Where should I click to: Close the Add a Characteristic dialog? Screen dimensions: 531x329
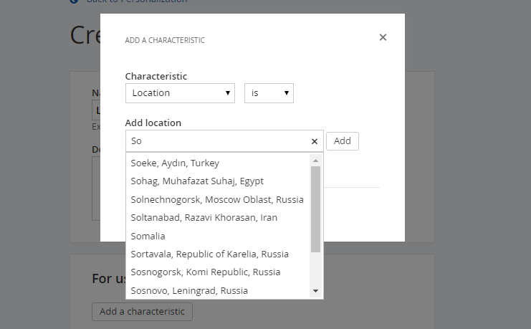click(383, 37)
